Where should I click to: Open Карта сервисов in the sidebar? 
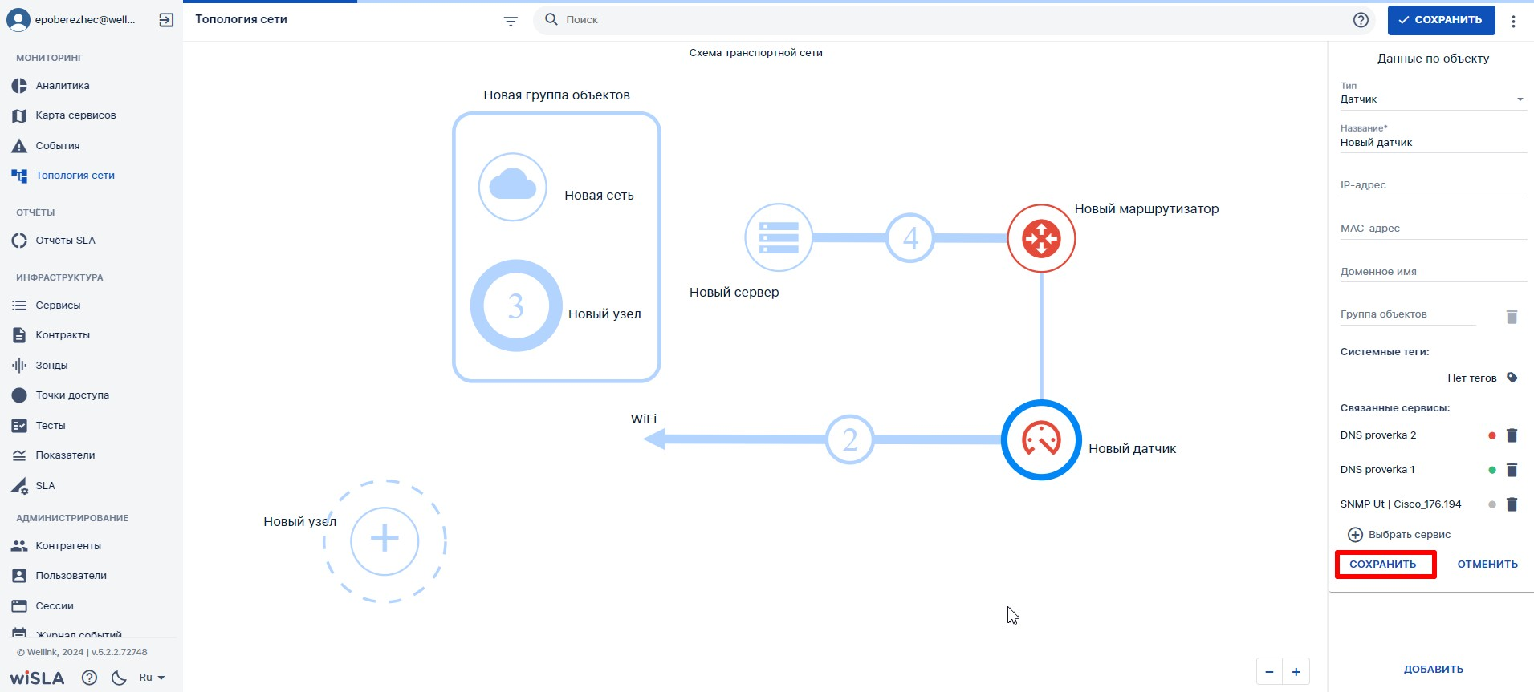pos(75,115)
